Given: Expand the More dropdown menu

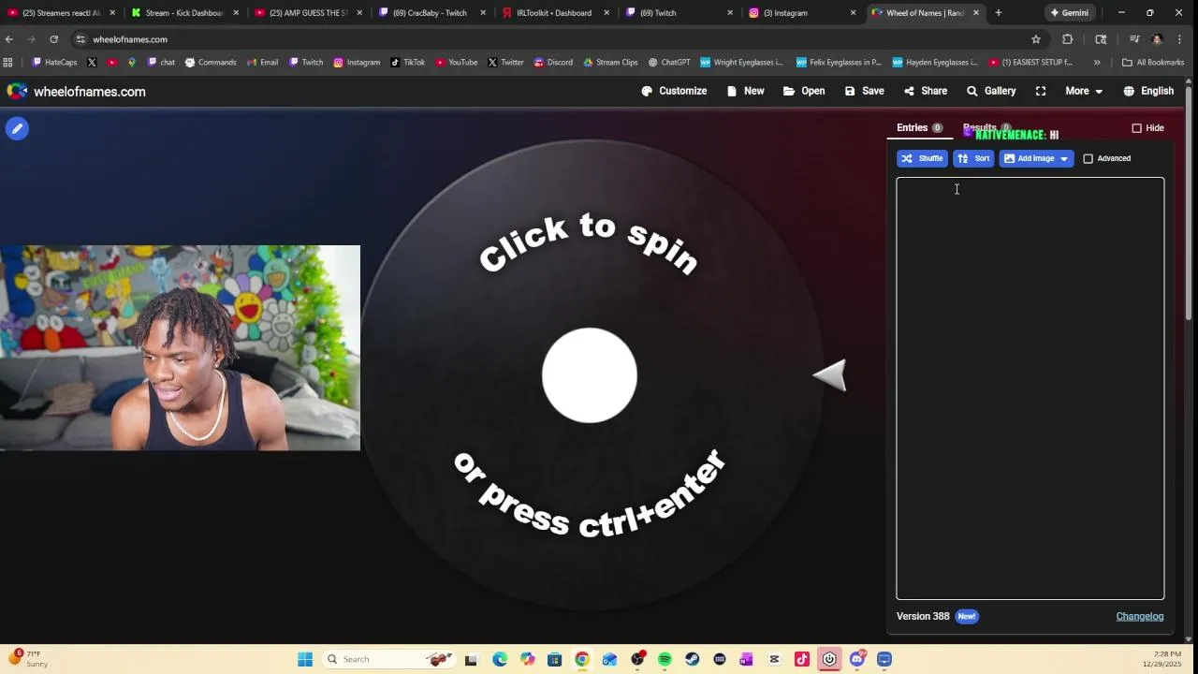Looking at the screenshot, I should click(1084, 91).
